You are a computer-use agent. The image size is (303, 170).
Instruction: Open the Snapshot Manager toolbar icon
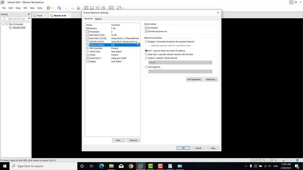79,8
